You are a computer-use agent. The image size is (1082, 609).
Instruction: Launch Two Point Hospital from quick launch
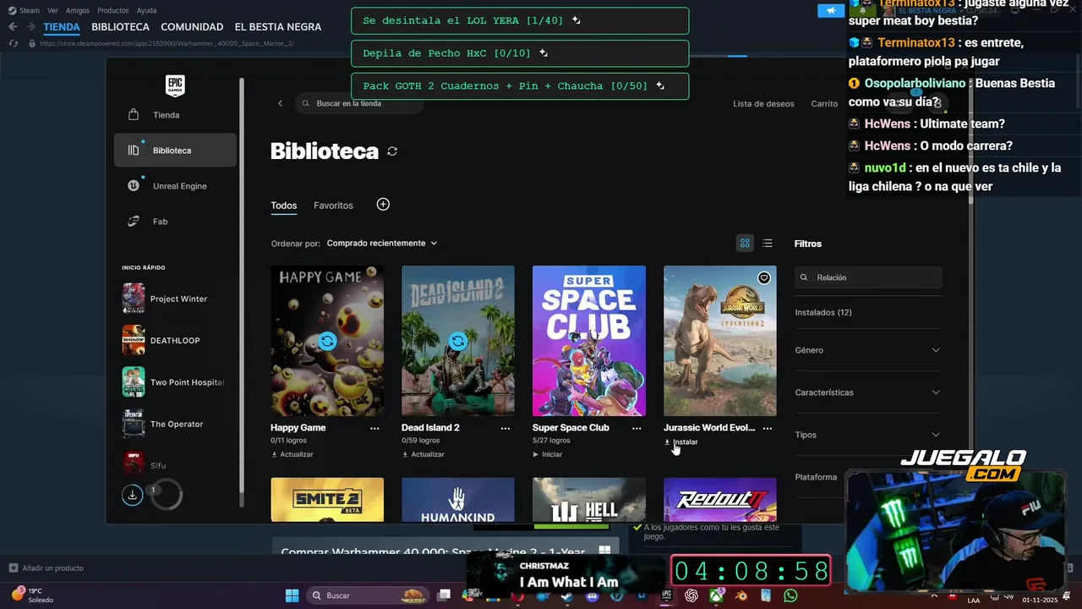click(173, 382)
